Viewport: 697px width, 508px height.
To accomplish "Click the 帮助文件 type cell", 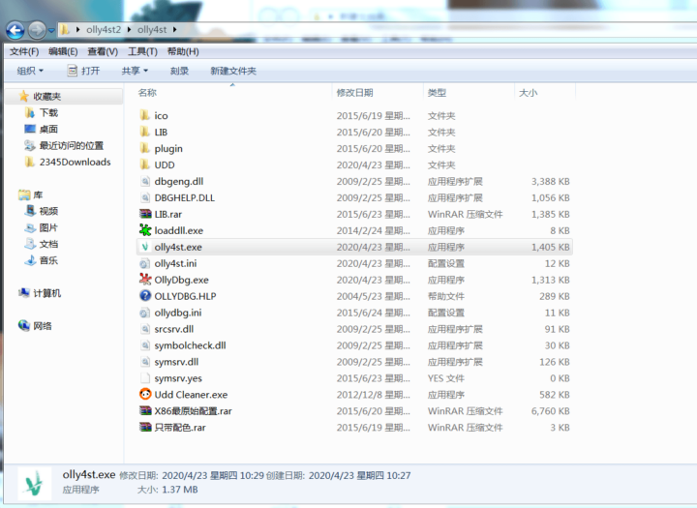I will [446, 296].
